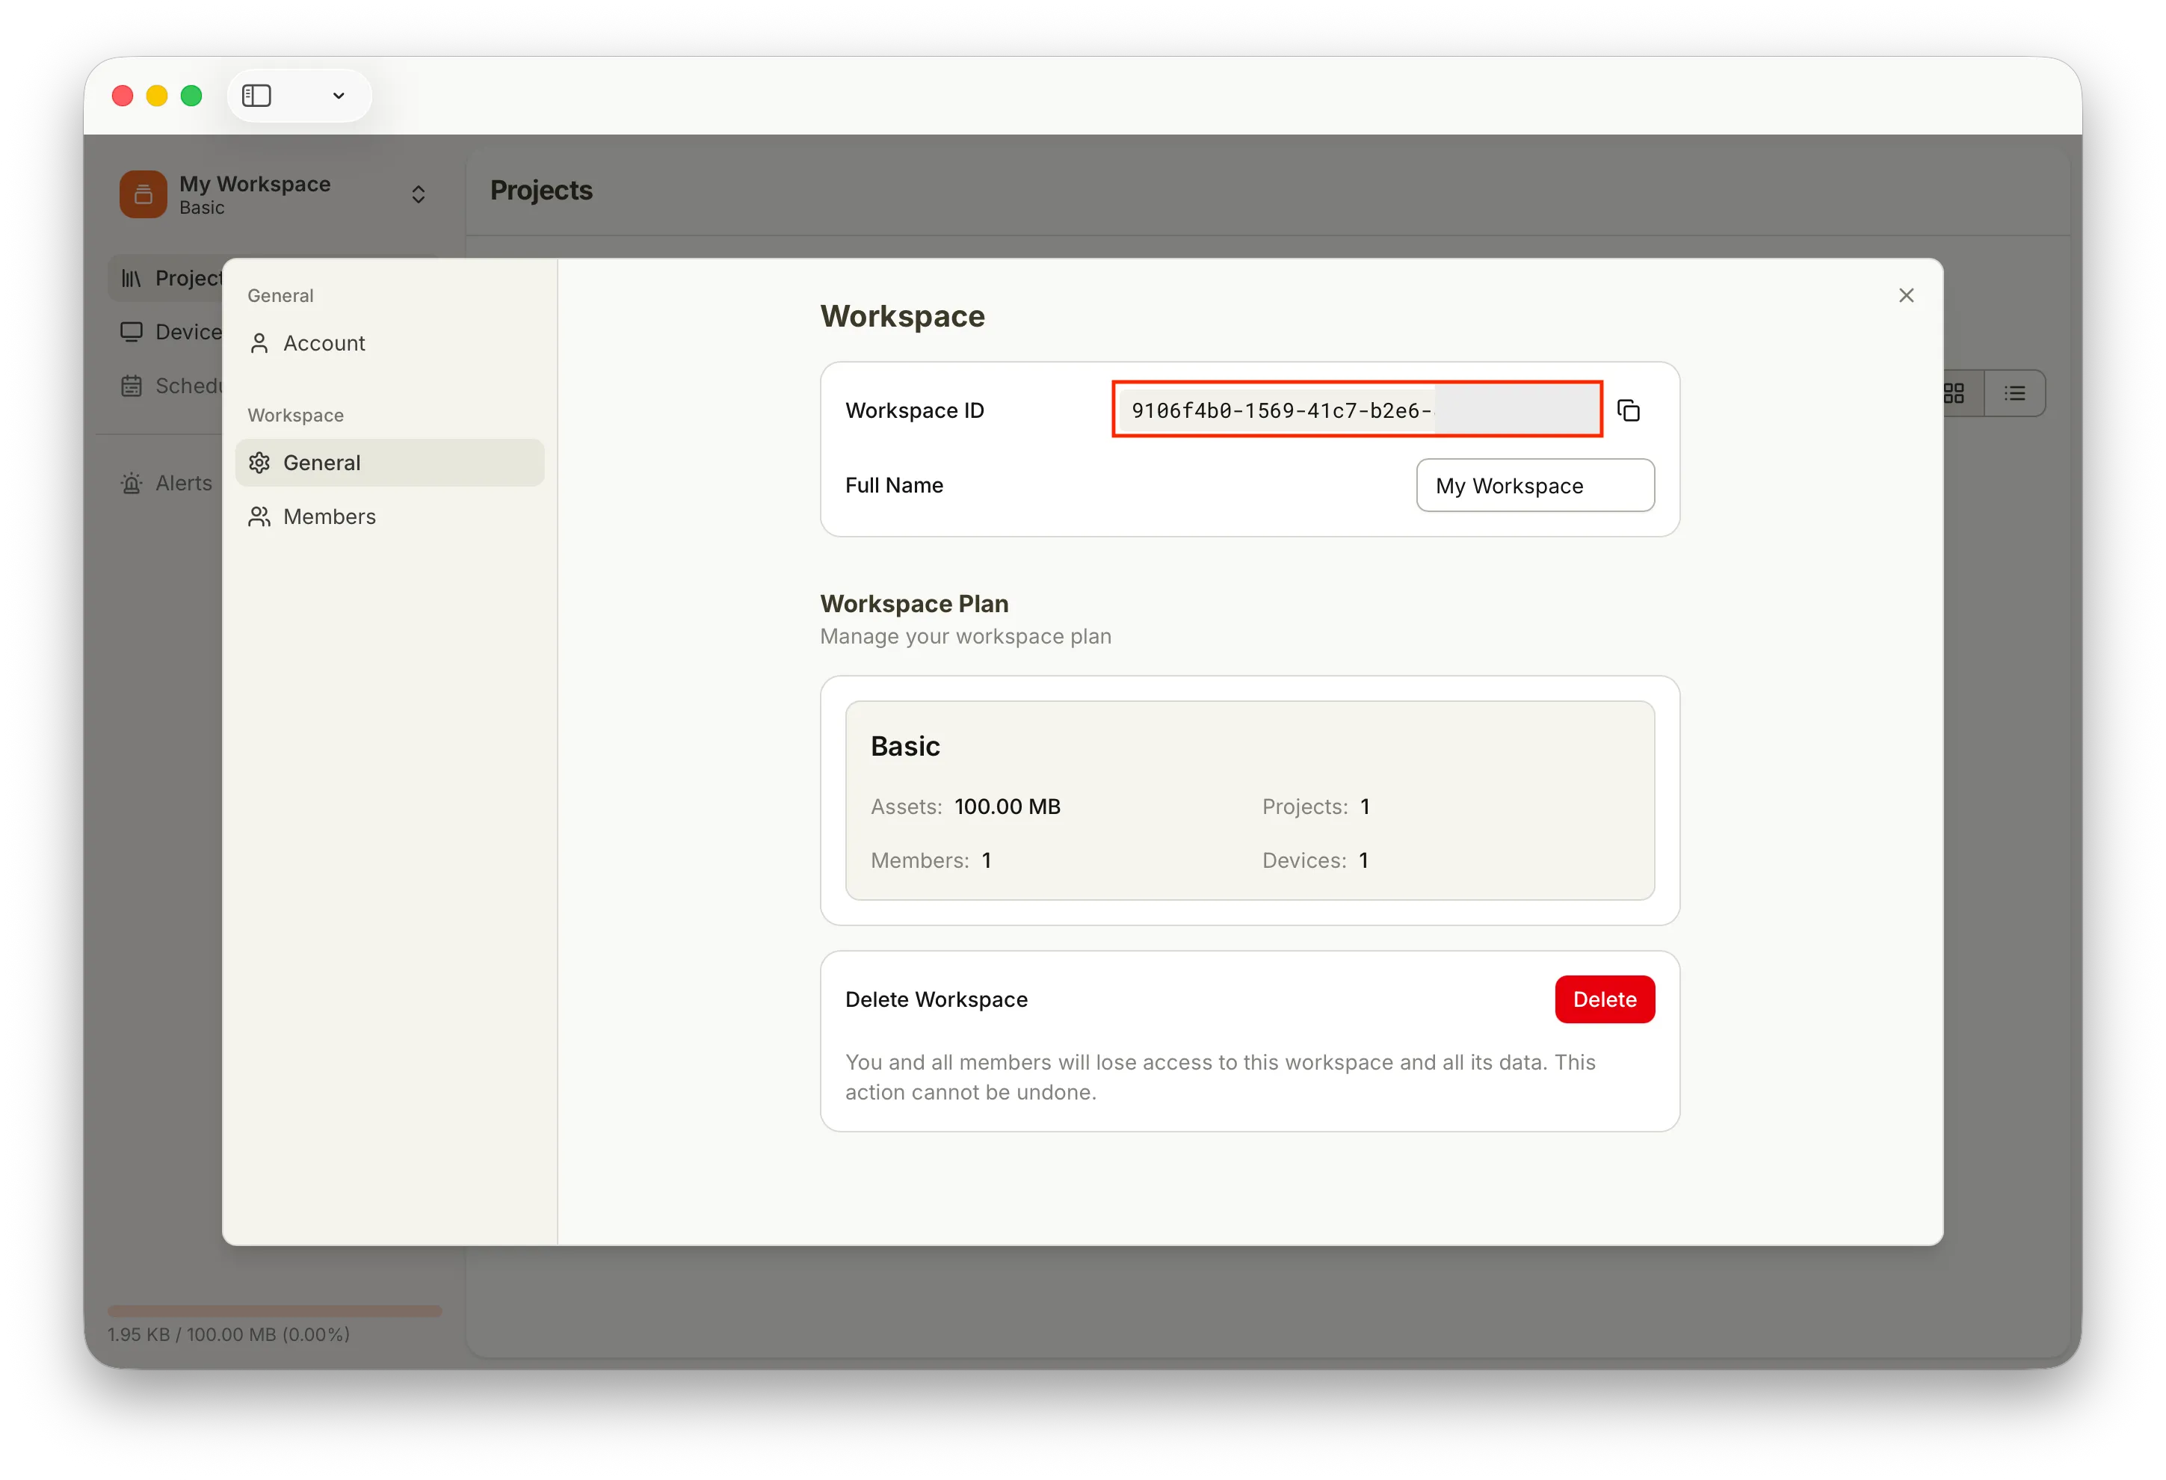Image resolution: width=2166 pixels, height=1480 pixels.
Task: Switch projects to grid view
Action: click(x=1956, y=392)
